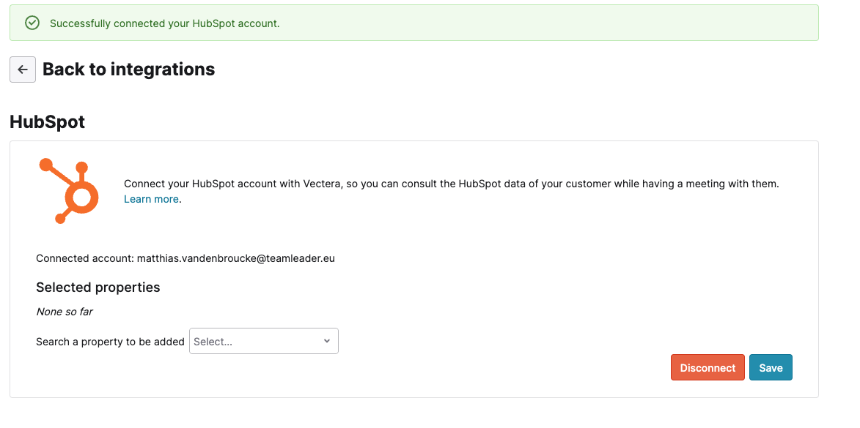This screenshot has height=428, width=860.
Task: Open the "Learn more" link
Action: (x=151, y=199)
